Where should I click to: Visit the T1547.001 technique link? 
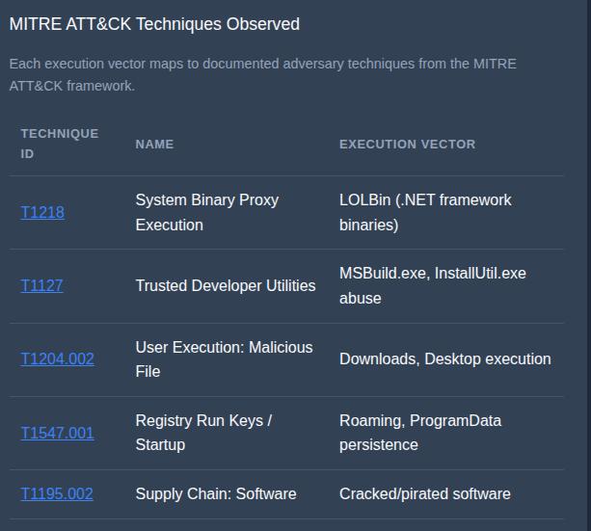click(57, 433)
